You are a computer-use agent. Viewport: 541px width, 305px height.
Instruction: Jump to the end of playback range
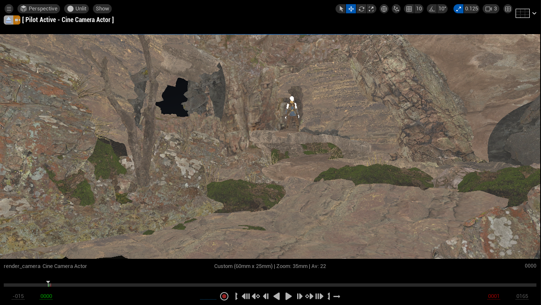319,296
